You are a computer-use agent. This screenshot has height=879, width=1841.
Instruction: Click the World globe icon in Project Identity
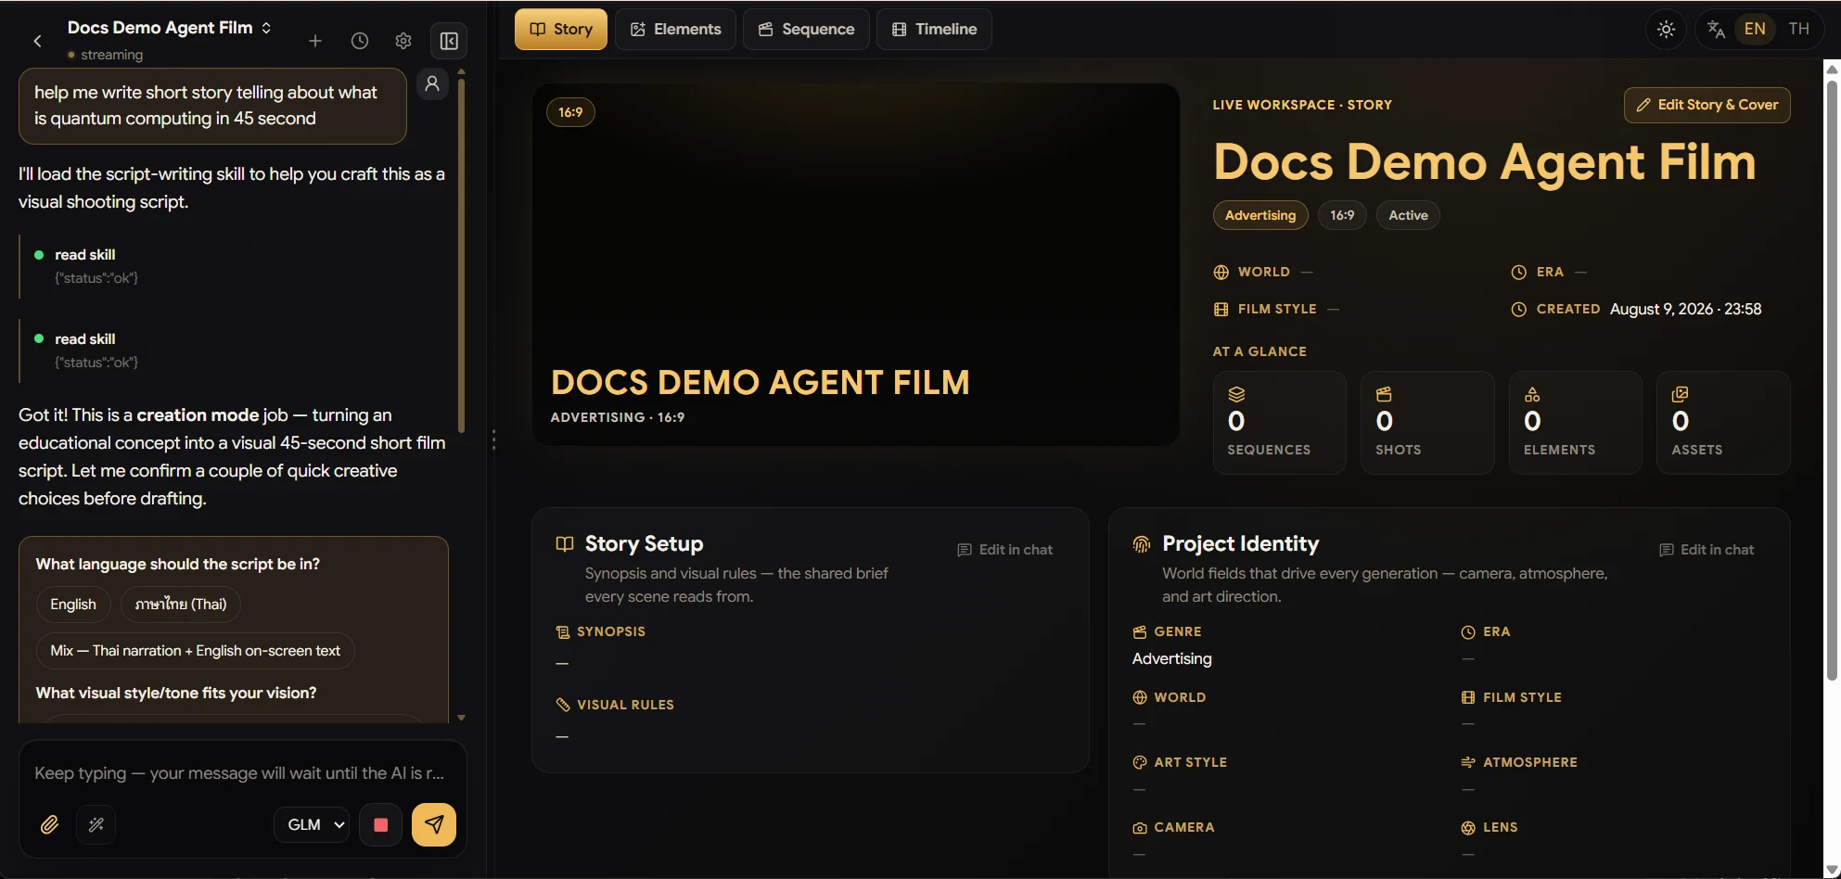pos(1140,697)
